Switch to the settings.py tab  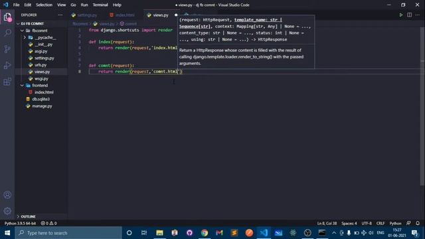[87, 15]
